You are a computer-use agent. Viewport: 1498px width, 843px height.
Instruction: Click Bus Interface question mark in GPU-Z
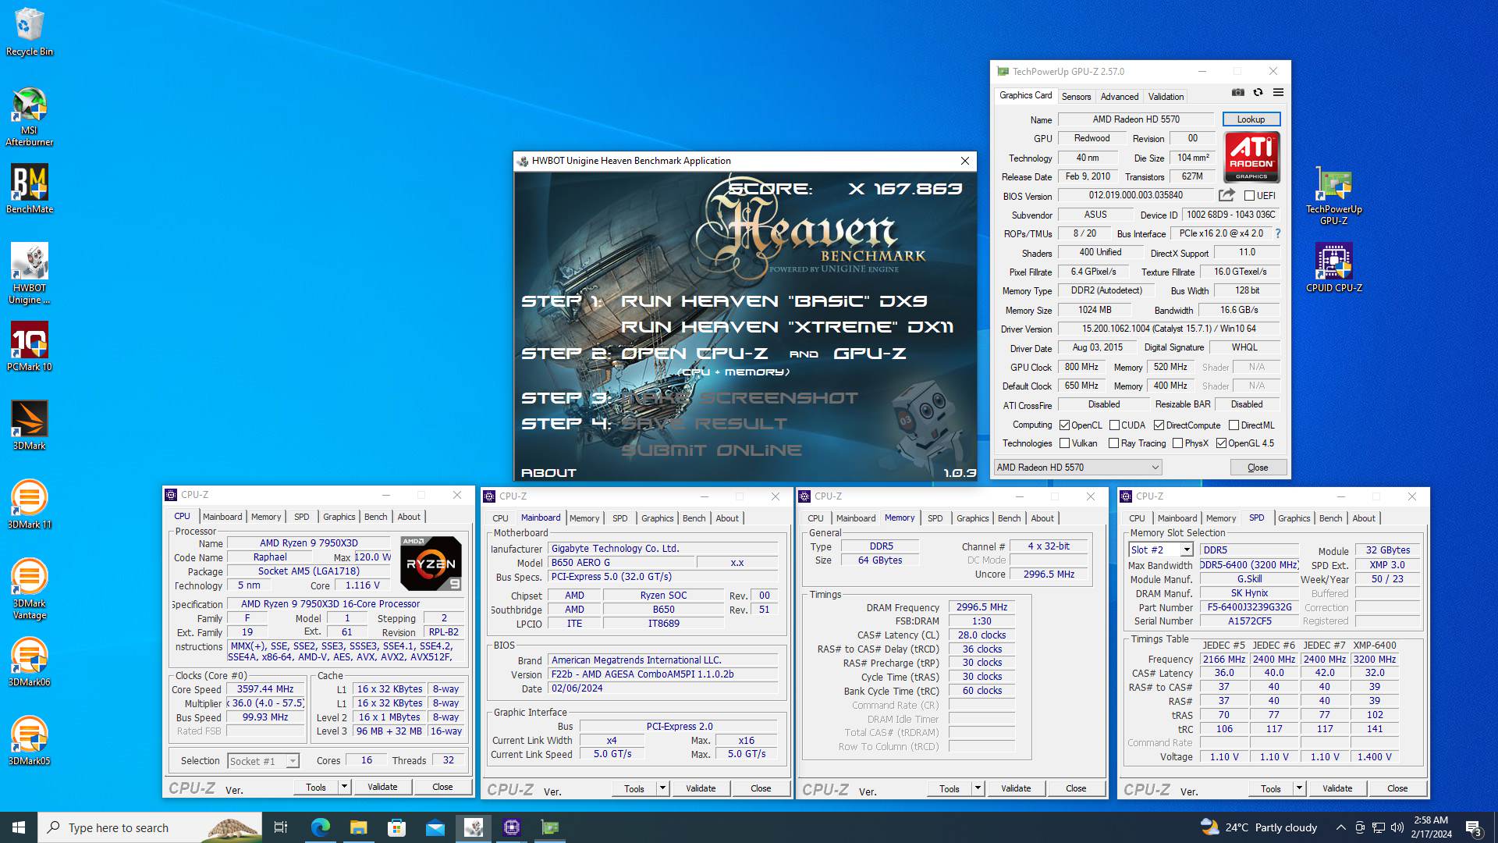pos(1278,233)
